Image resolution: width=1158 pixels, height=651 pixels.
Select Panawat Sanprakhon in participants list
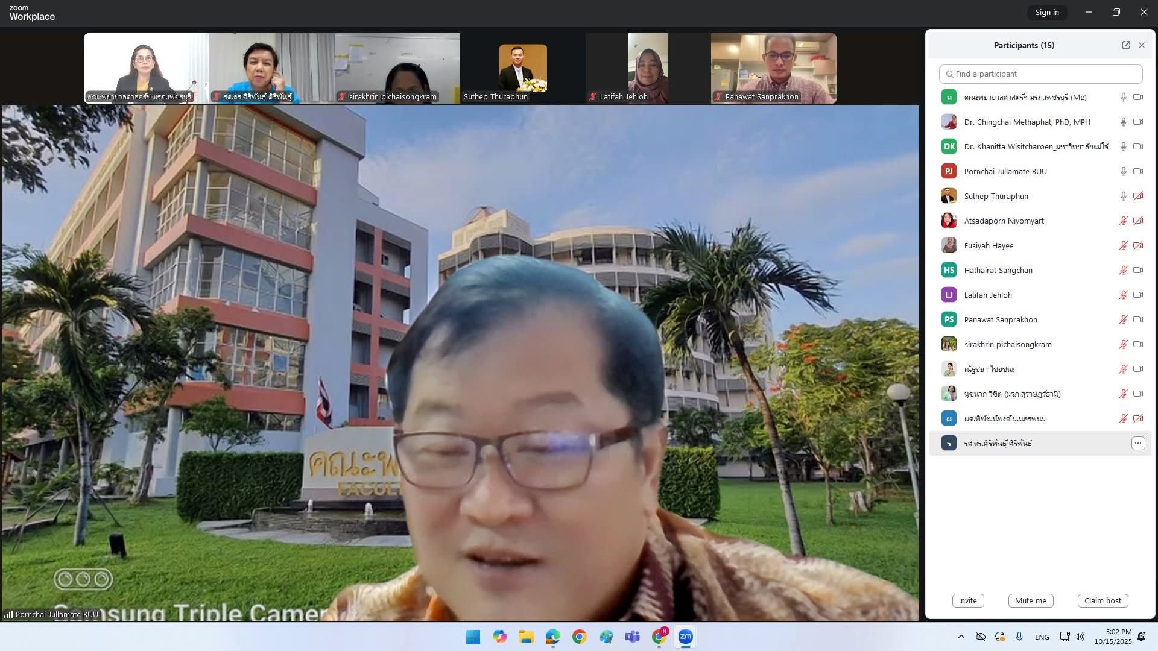[x=1001, y=319]
